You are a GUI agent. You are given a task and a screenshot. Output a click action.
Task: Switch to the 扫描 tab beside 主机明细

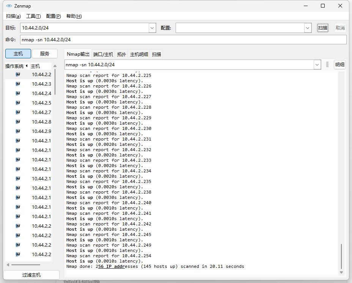(x=157, y=54)
